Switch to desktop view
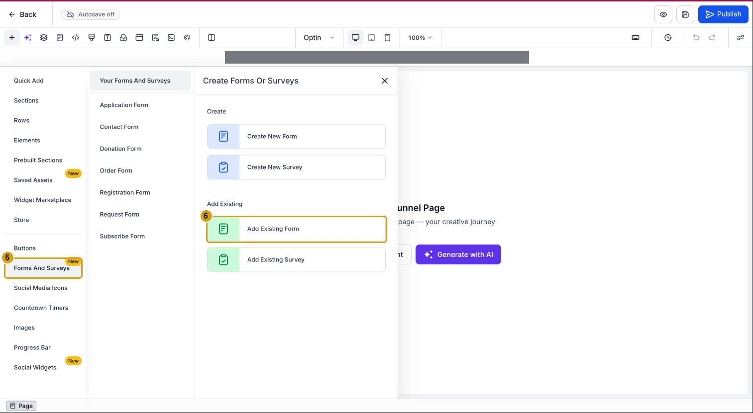Image resolution: width=753 pixels, height=413 pixels. pyautogui.click(x=355, y=38)
